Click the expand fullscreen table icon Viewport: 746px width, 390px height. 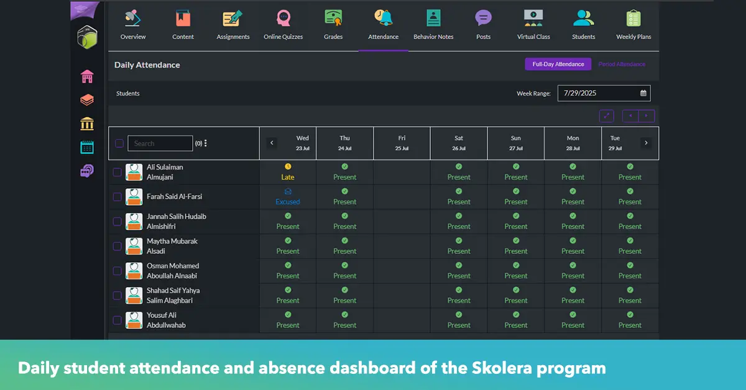[x=606, y=116]
